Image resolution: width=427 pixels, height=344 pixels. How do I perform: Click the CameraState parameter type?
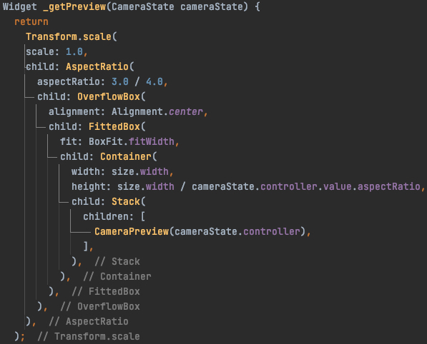(143, 6)
